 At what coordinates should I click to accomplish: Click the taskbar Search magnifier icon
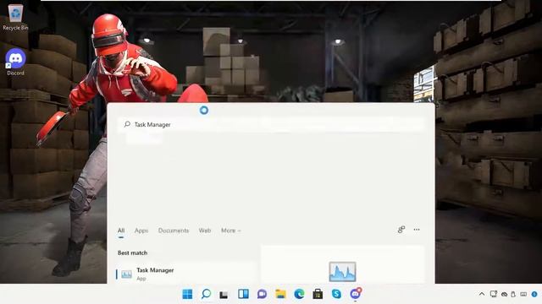tap(206, 294)
